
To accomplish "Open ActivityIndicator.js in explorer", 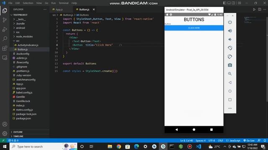I will point(28,45).
